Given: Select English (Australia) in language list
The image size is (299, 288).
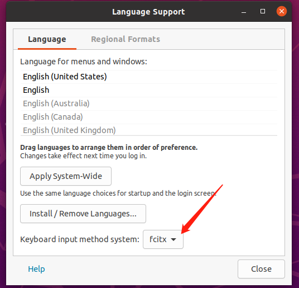Looking at the screenshot, I should (149, 103).
